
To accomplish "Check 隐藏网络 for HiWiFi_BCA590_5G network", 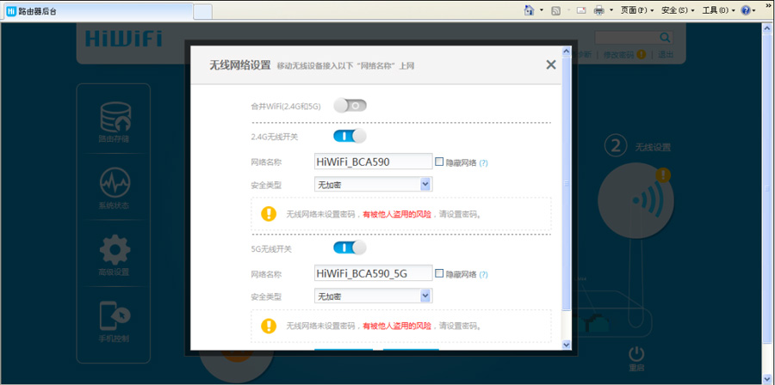I will point(439,273).
